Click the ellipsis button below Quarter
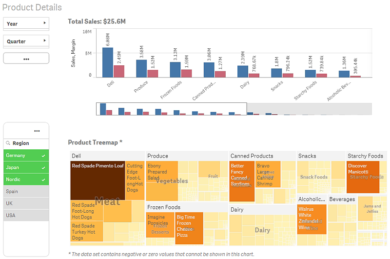Image resolution: width=390 pixels, height=259 pixels. [26, 59]
